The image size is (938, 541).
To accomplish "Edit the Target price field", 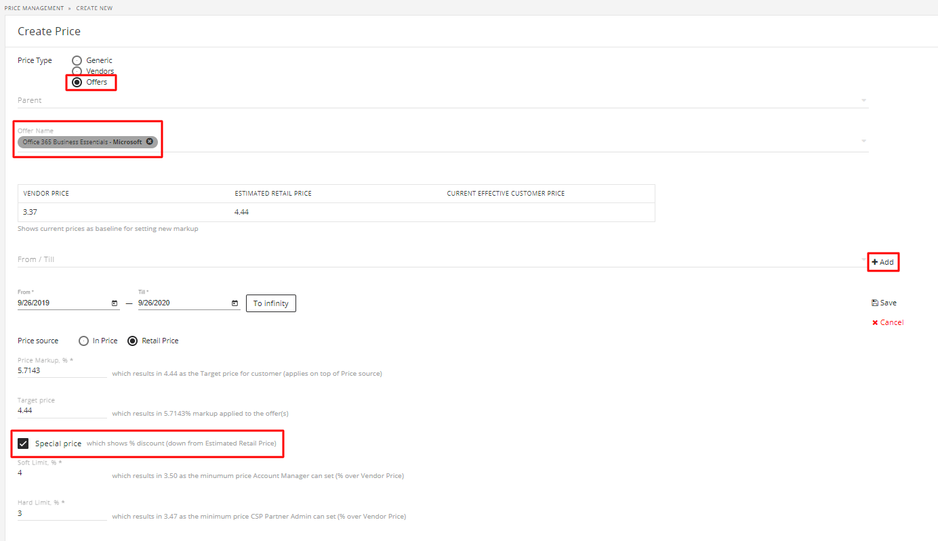I will [62, 410].
